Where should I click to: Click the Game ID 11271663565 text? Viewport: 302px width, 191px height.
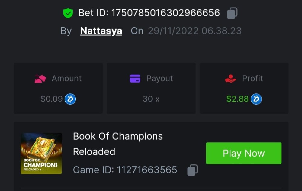[x=125, y=170]
